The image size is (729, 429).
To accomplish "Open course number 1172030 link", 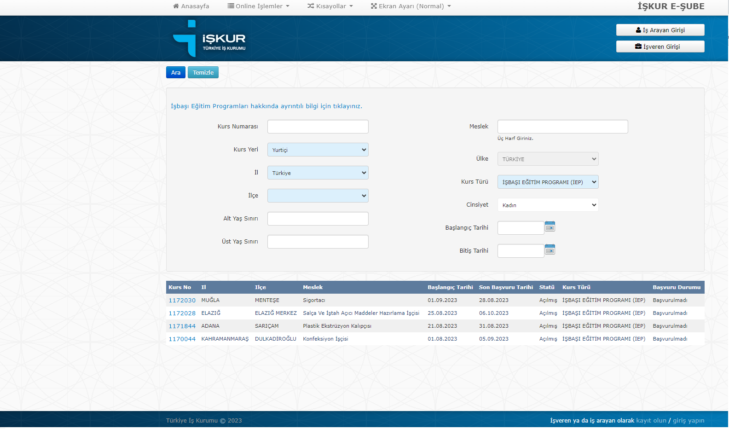I will (x=182, y=301).
